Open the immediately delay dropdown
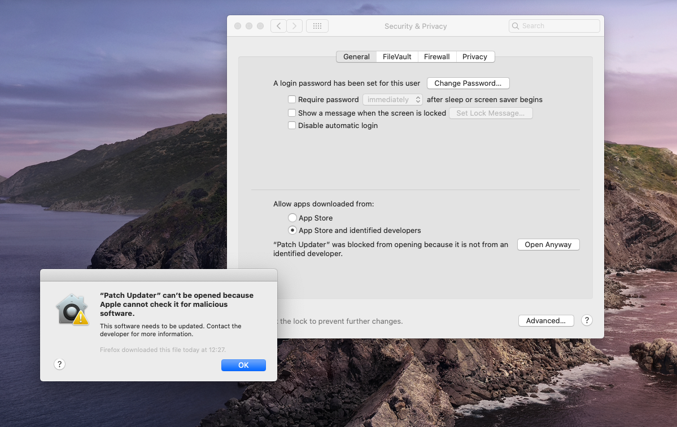Screen dimensions: 677x427 [x=392, y=100]
